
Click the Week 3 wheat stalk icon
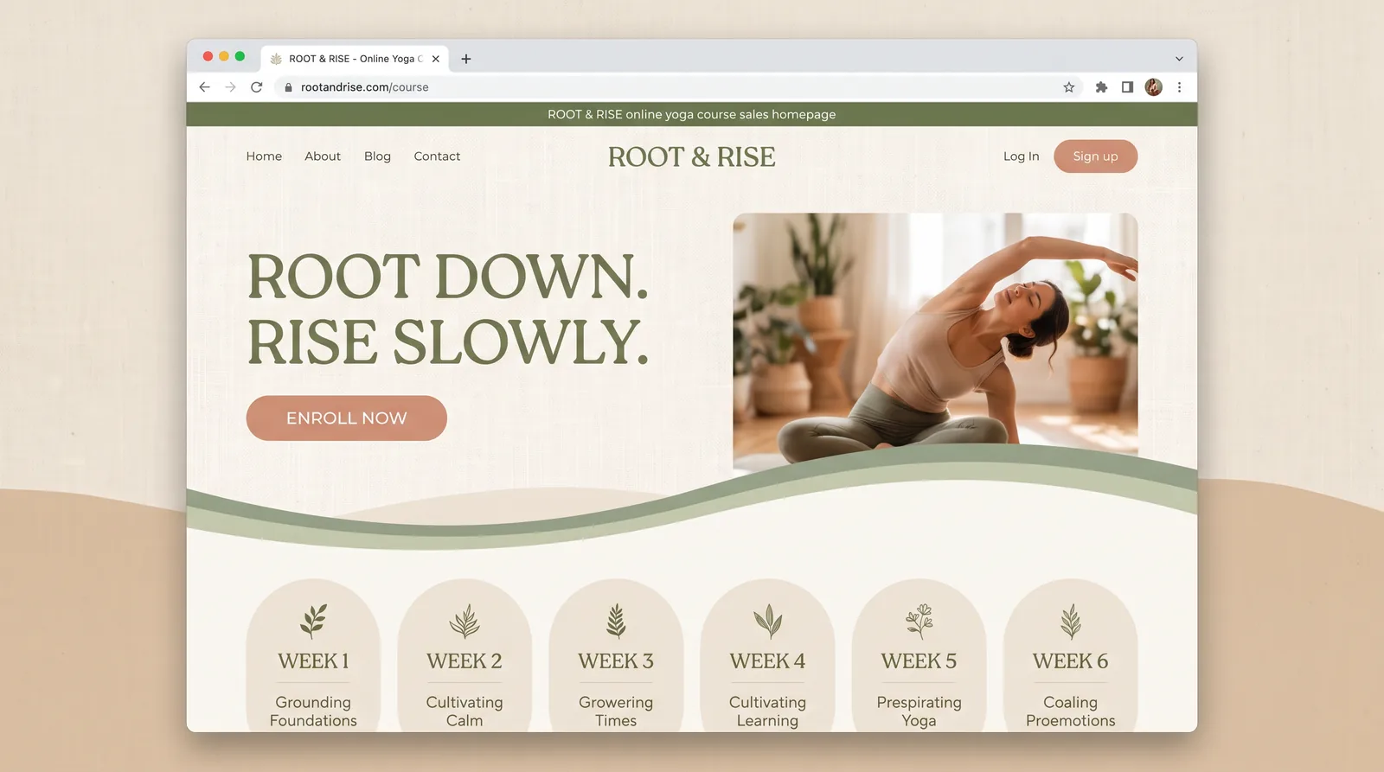coord(616,621)
